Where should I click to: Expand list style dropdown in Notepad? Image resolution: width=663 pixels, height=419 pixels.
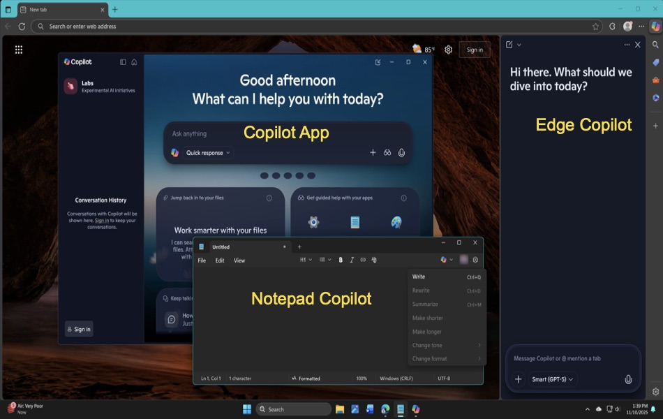pyautogui.click(x=325, y=260)
